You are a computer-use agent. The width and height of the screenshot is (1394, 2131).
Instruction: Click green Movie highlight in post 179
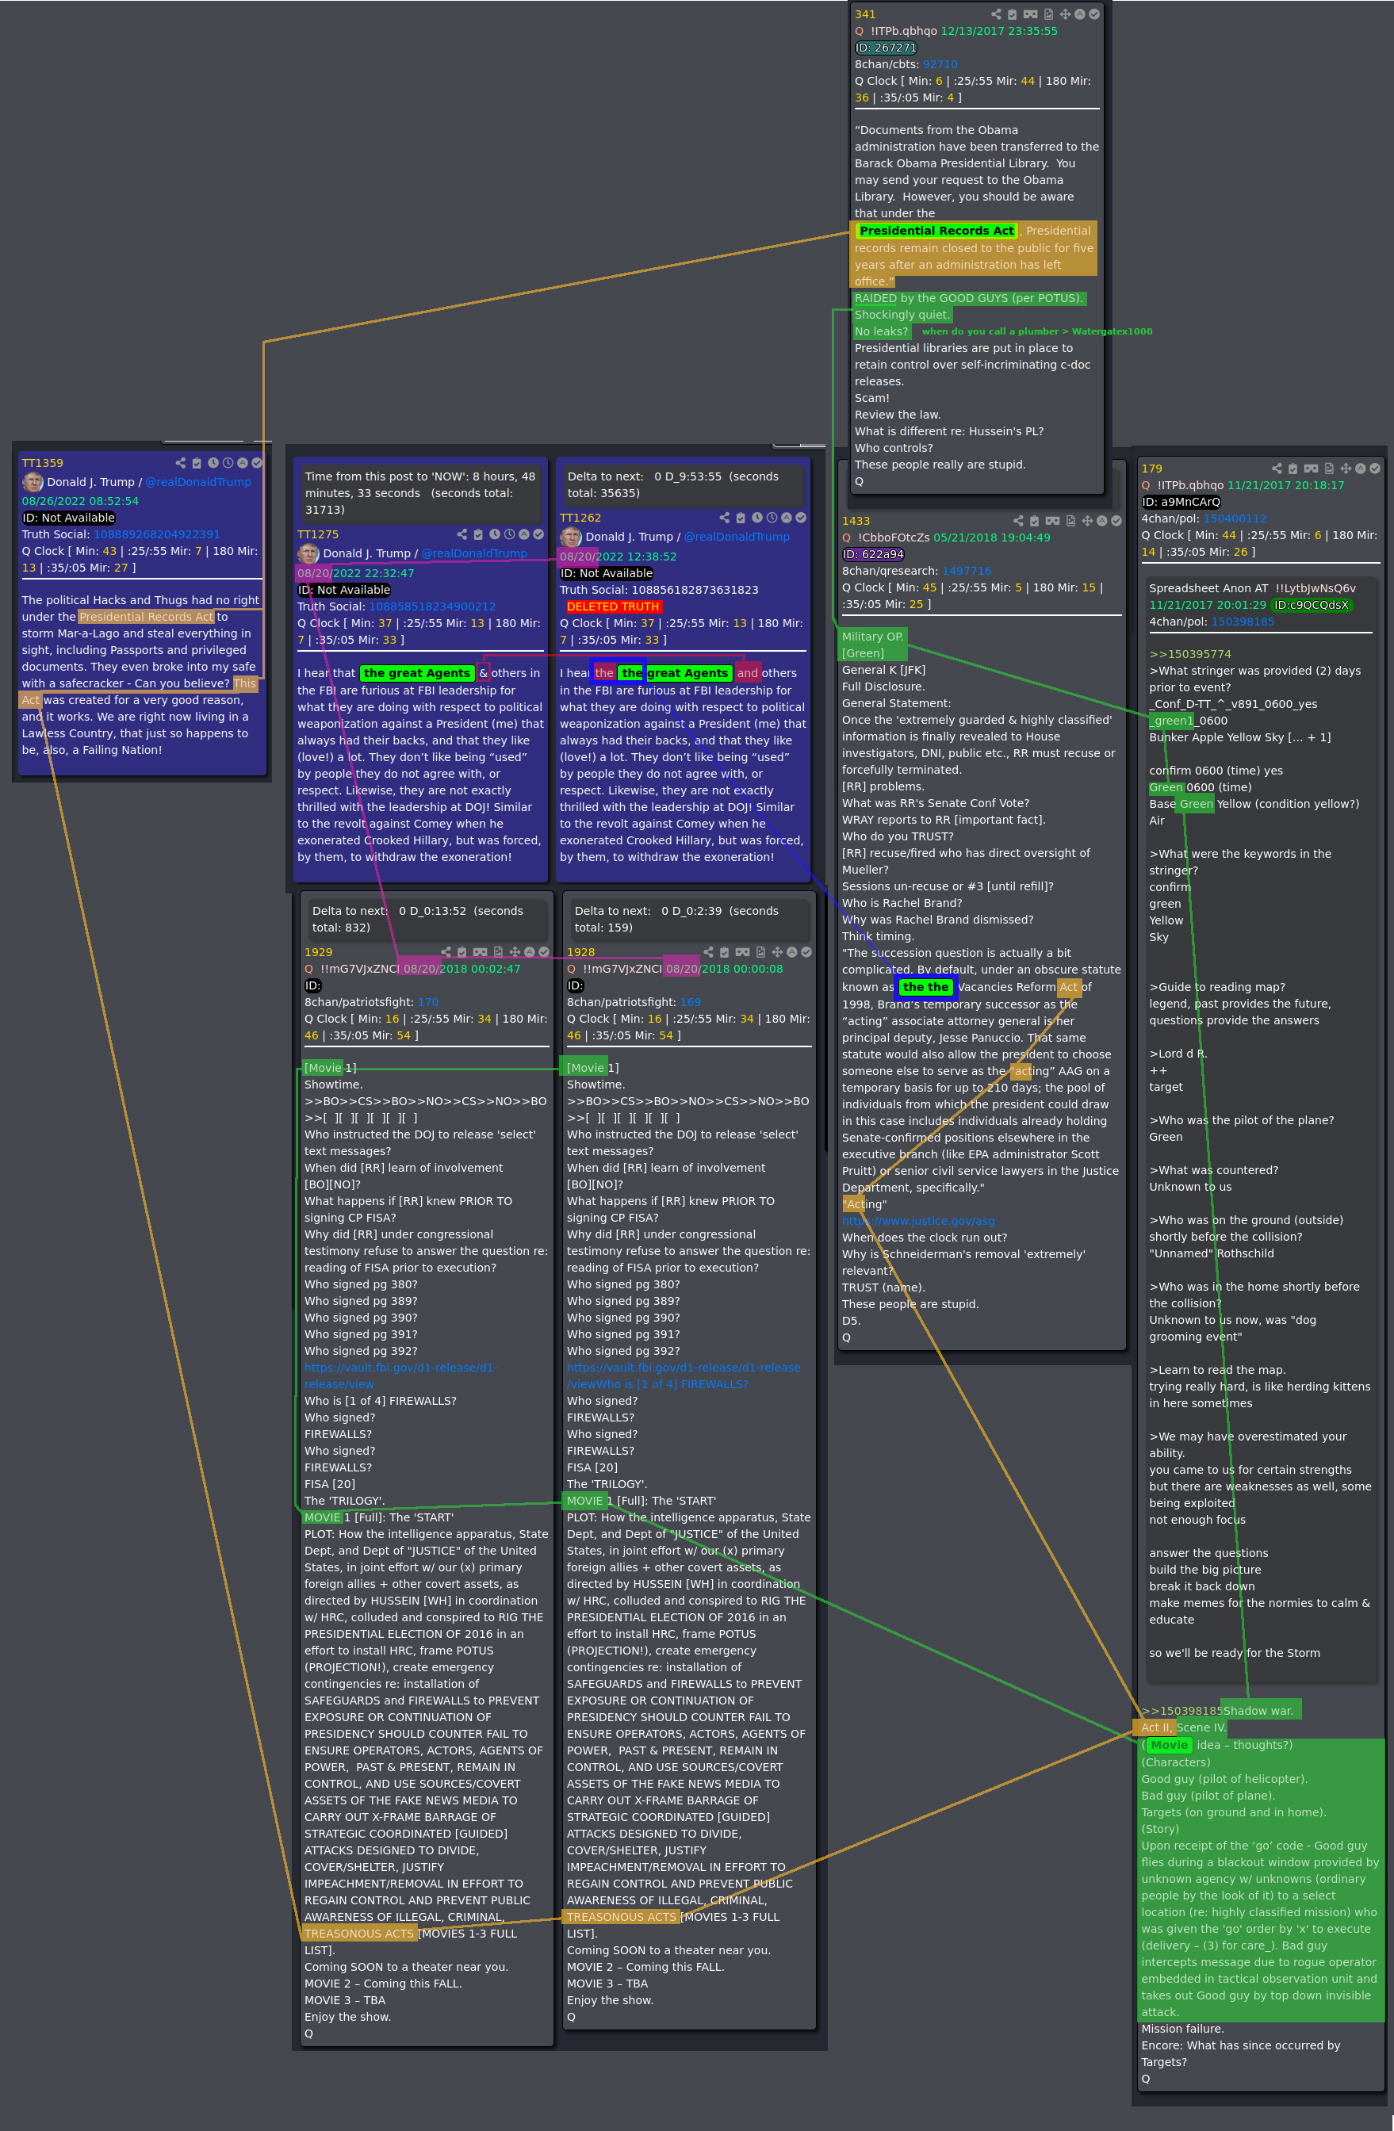tap(1168, 1744)
